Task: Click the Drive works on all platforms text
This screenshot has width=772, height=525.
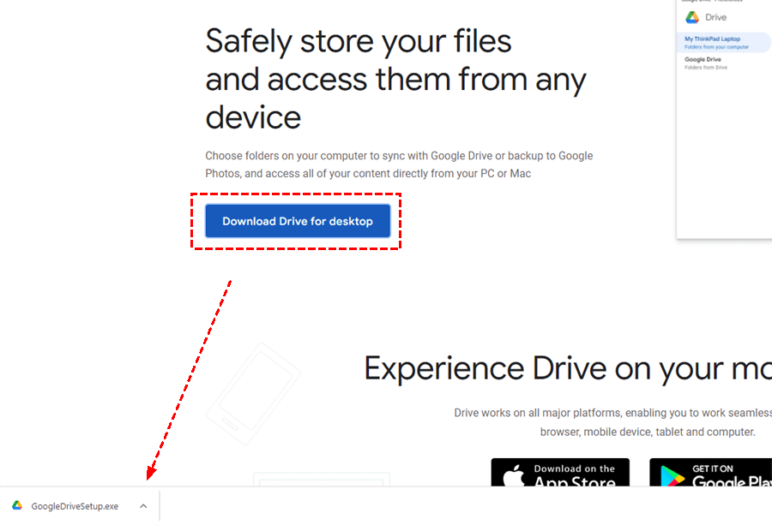Action: coord(613,422)
